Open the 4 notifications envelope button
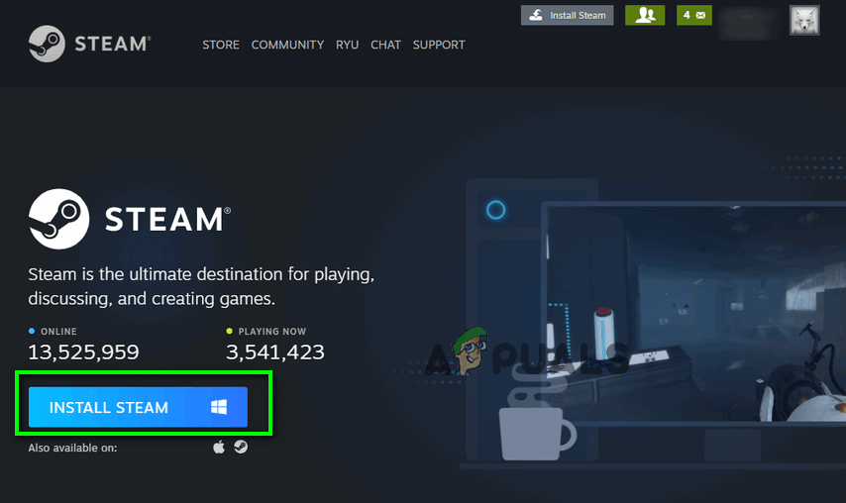 click(693, 15)
